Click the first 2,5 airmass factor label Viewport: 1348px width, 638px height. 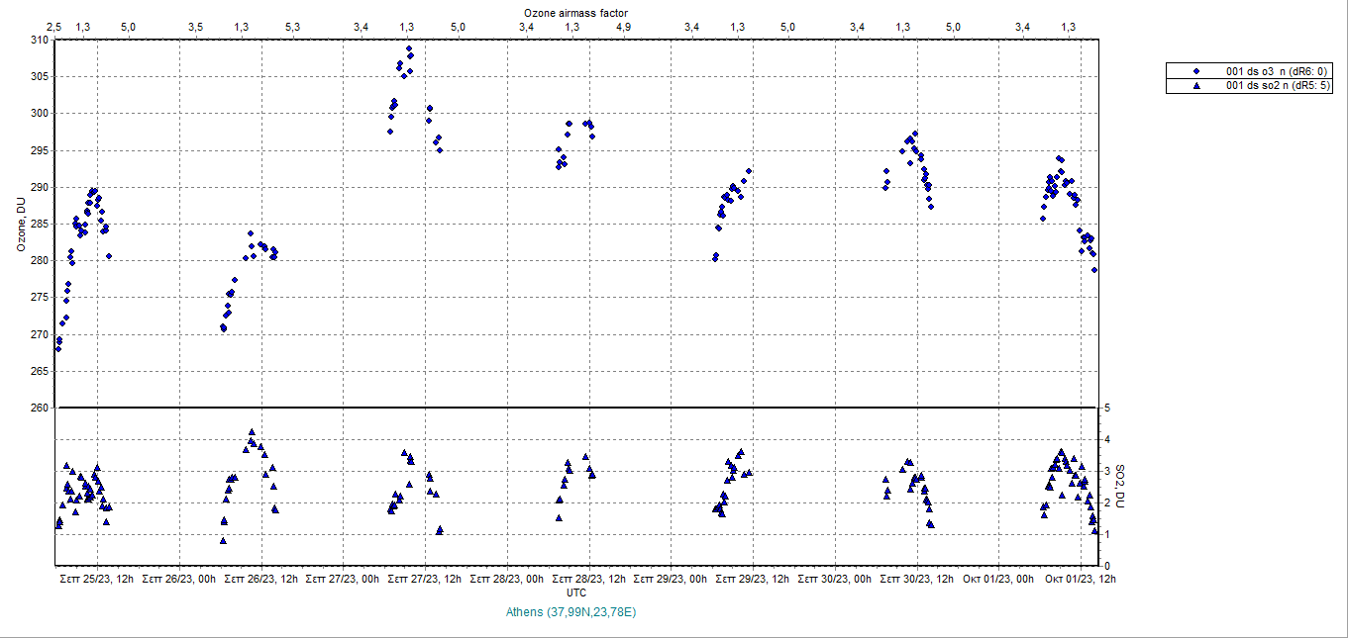[x=54, y=27]
